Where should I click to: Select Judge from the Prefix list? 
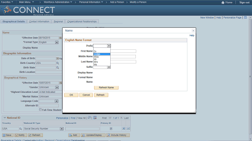pyautogui.click(x=102, y=54)
